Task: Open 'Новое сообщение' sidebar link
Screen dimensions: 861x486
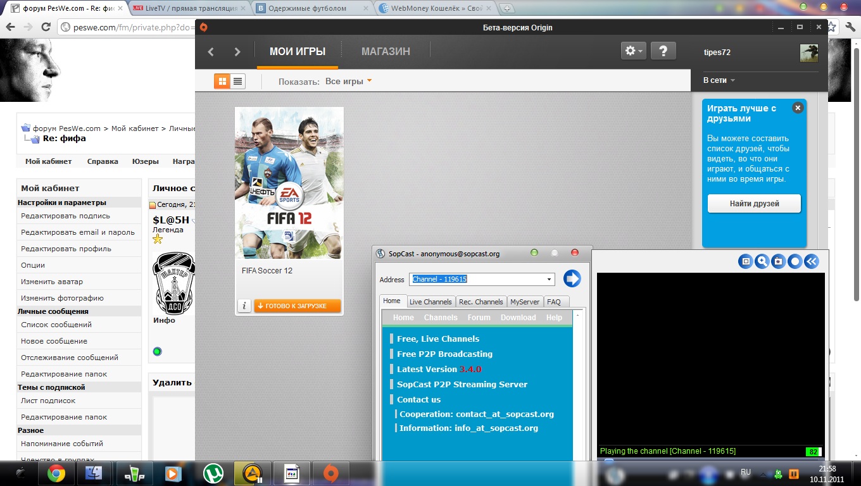Action: [x=54, y=341]
